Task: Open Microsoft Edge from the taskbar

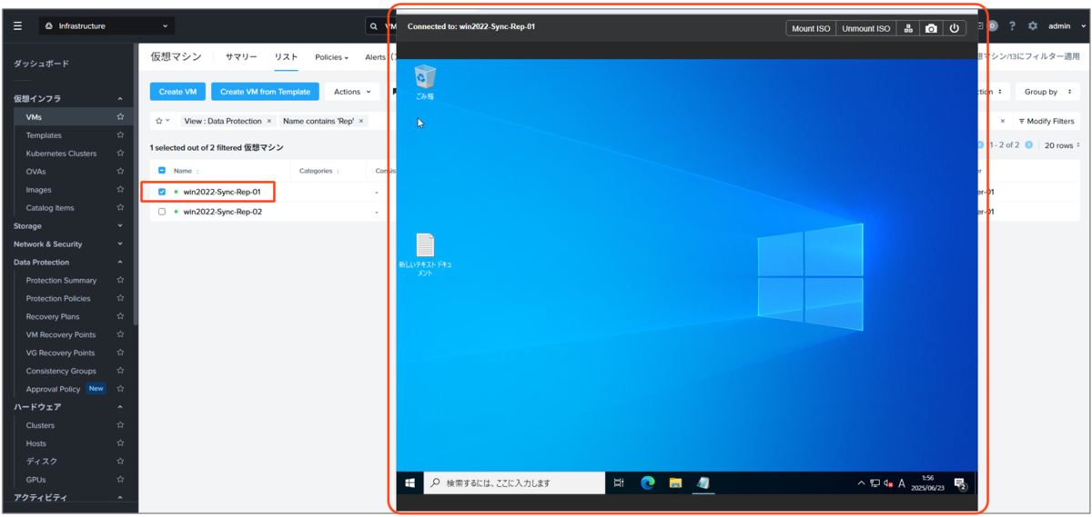Action: click(x=648, y=483)
